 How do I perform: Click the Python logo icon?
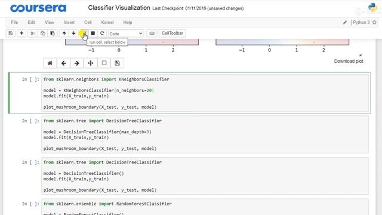point(372,7)
